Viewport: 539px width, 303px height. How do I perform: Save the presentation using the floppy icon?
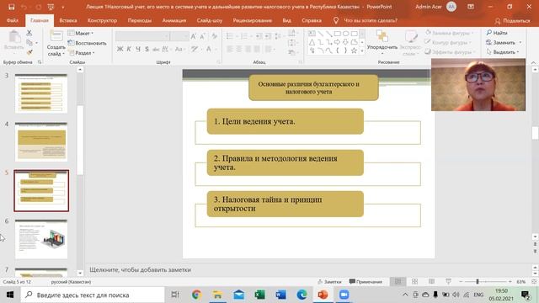point(11,7)
